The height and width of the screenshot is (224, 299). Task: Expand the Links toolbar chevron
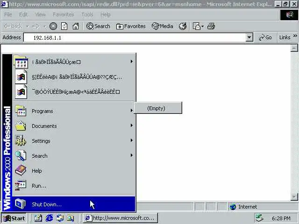click(295, 35)
